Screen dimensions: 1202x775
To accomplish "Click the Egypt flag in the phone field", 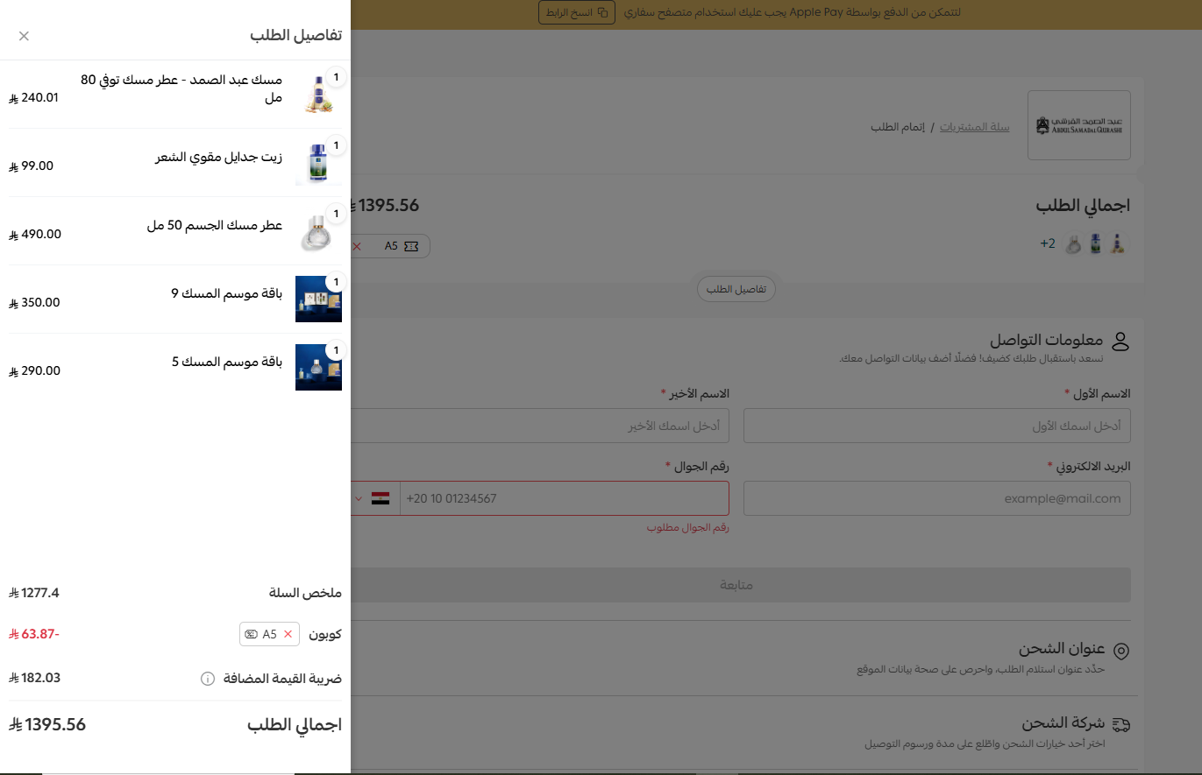I will (x=382, y=498).
